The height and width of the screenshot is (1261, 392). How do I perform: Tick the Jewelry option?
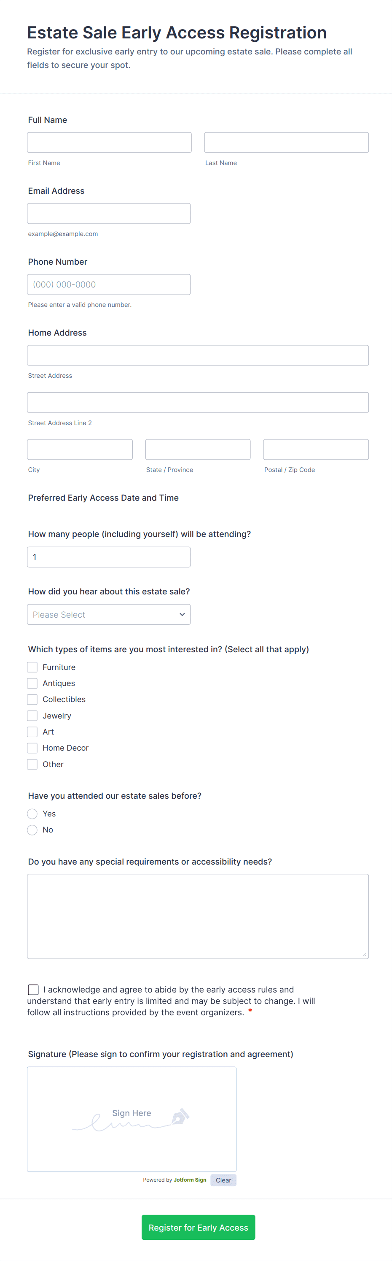coord(32,716)
